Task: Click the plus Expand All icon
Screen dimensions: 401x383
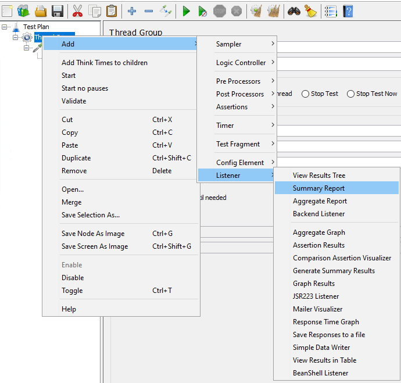Action: click(x=132, y=10)
